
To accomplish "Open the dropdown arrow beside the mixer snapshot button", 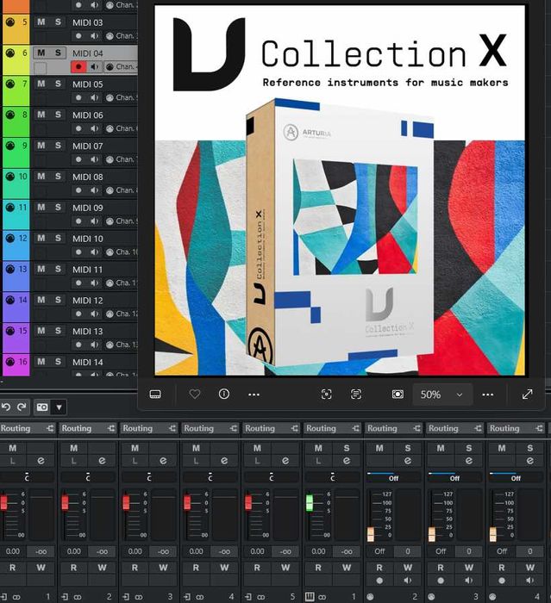I will 59,407.
